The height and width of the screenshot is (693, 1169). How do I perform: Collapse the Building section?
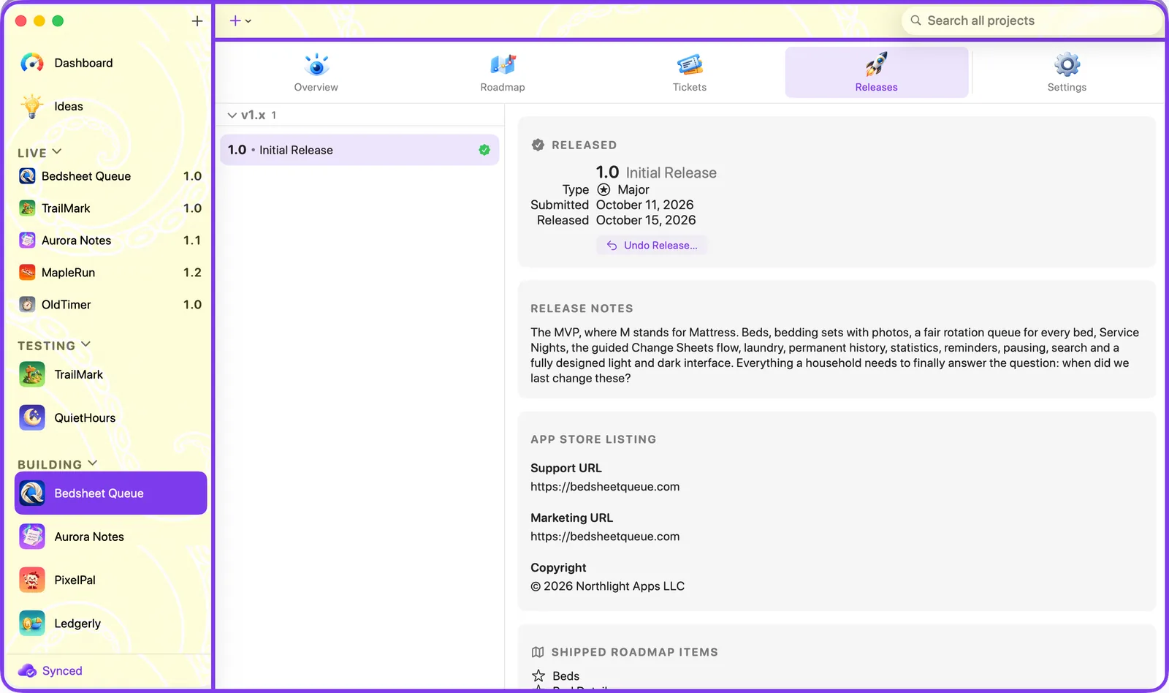[93, 463]
